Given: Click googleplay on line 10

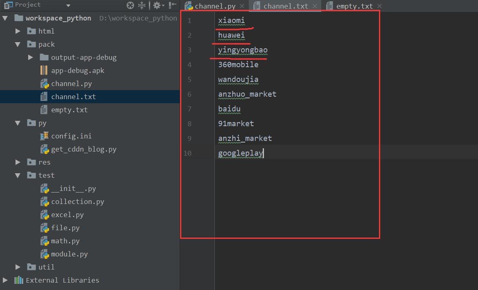Looking at the screenshot, I should click(241, 153).
